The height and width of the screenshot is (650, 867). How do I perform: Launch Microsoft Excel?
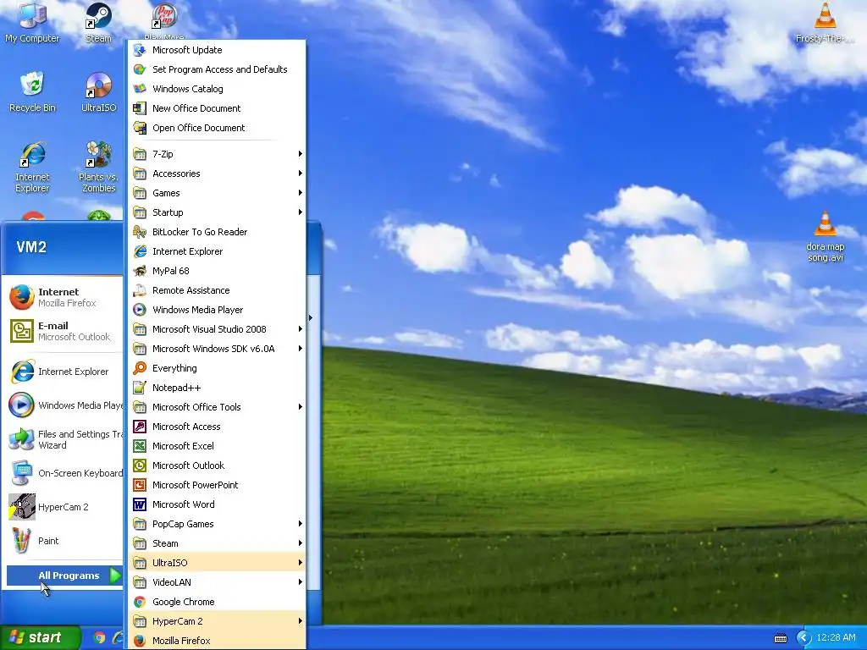tap(217, 446)
